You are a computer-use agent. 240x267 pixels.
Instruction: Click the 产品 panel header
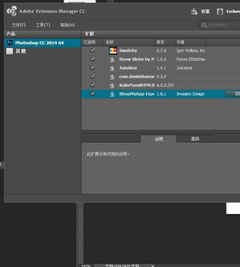(x=43, y=34)
